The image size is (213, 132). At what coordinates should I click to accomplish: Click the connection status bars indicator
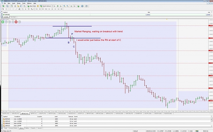click(x=197, y=131)
